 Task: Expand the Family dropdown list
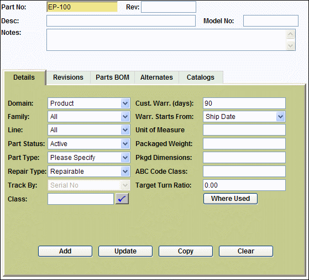click(125, 117)
